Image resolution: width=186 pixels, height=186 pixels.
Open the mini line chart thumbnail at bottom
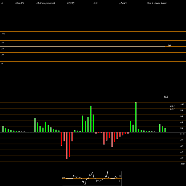(92, 178)
